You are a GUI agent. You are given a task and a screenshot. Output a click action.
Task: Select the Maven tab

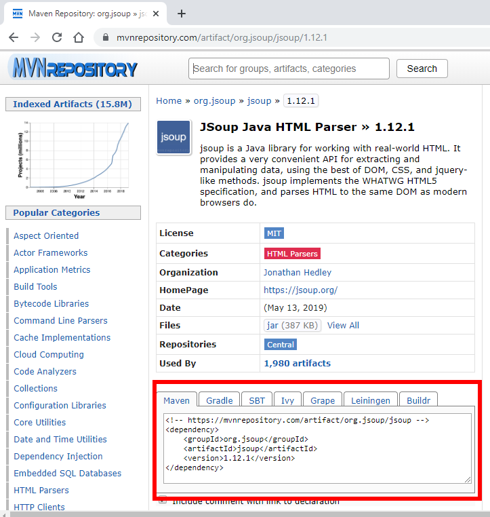(176, 400)
